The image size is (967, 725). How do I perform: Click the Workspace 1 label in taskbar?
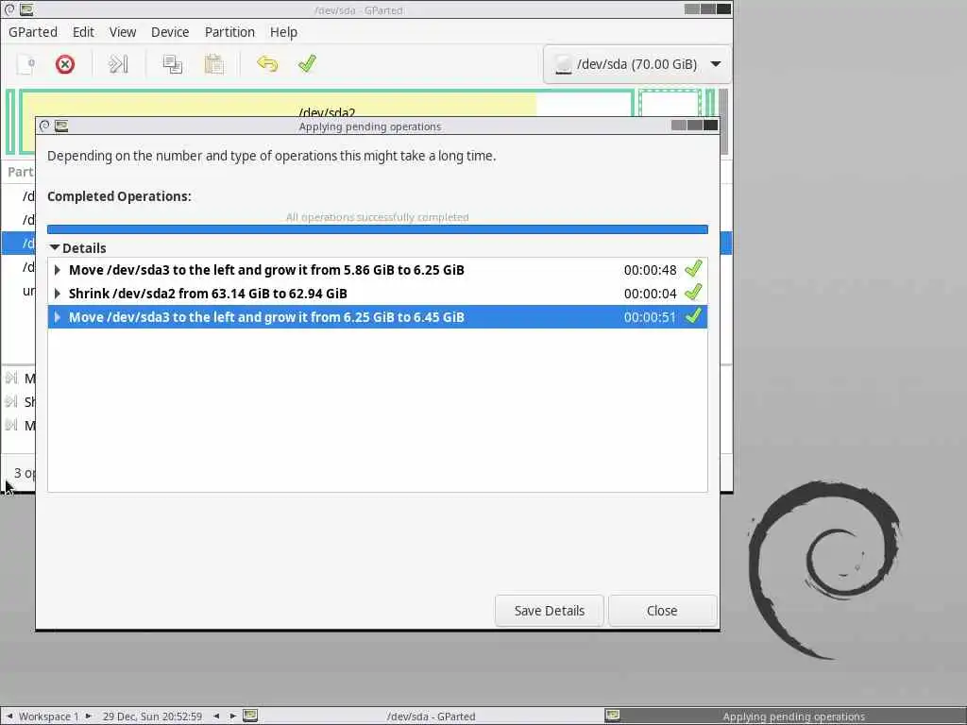click(x=49, y=717)
